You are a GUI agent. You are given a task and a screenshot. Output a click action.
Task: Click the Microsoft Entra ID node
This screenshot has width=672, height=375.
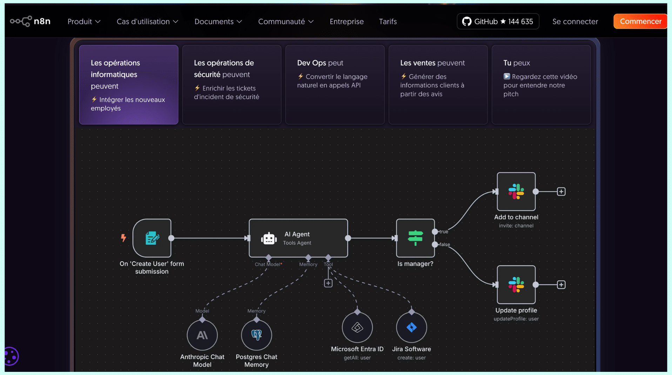coord(357,327)
